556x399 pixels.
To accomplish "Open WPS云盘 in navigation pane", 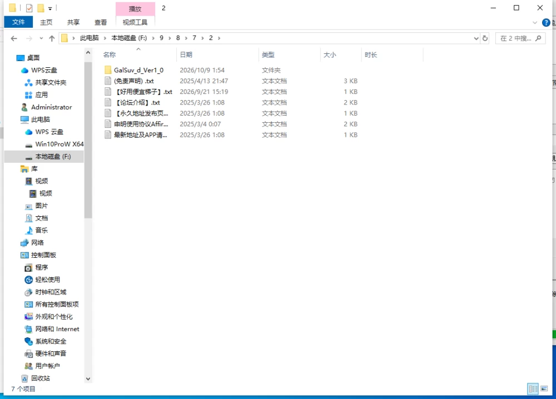I will 44,70.
